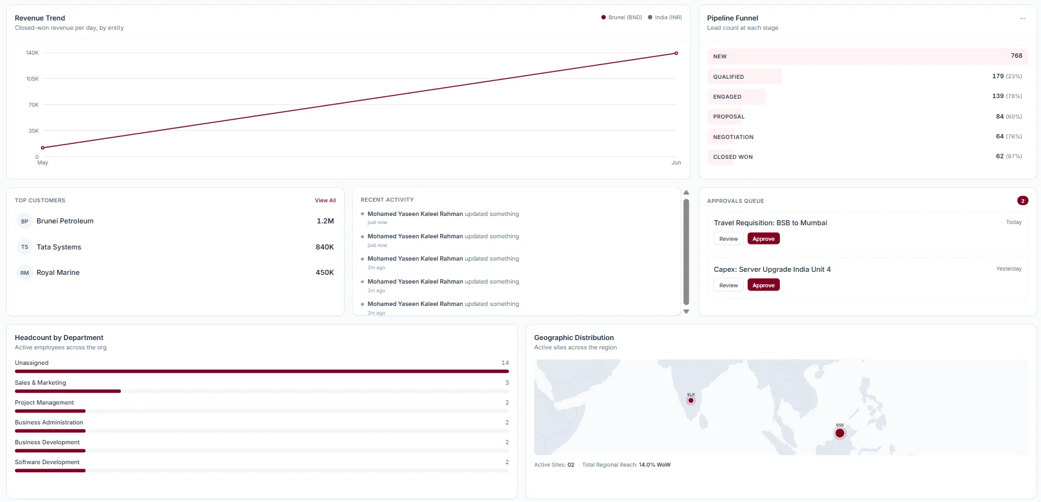
Task: Select the CLOSED WON funnel stage row
Action: pos(867,156)
